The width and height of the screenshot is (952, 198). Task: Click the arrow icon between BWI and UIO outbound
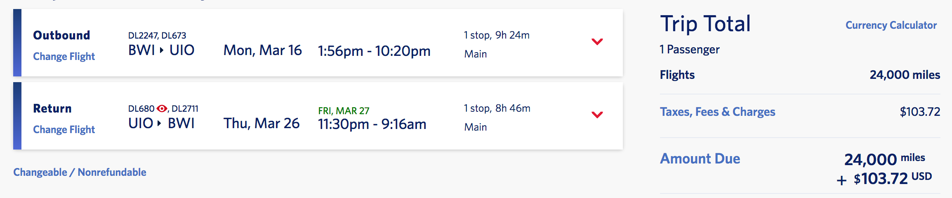click(x=162, y=50)
